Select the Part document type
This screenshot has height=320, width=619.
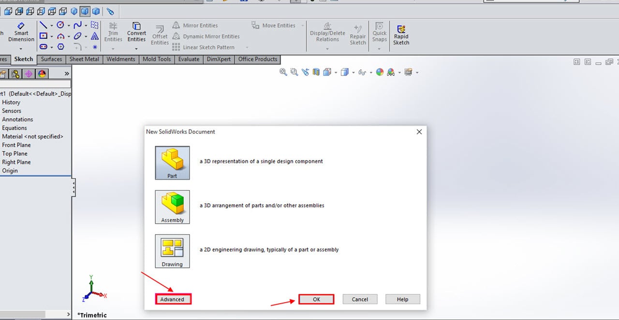point(172,162)
